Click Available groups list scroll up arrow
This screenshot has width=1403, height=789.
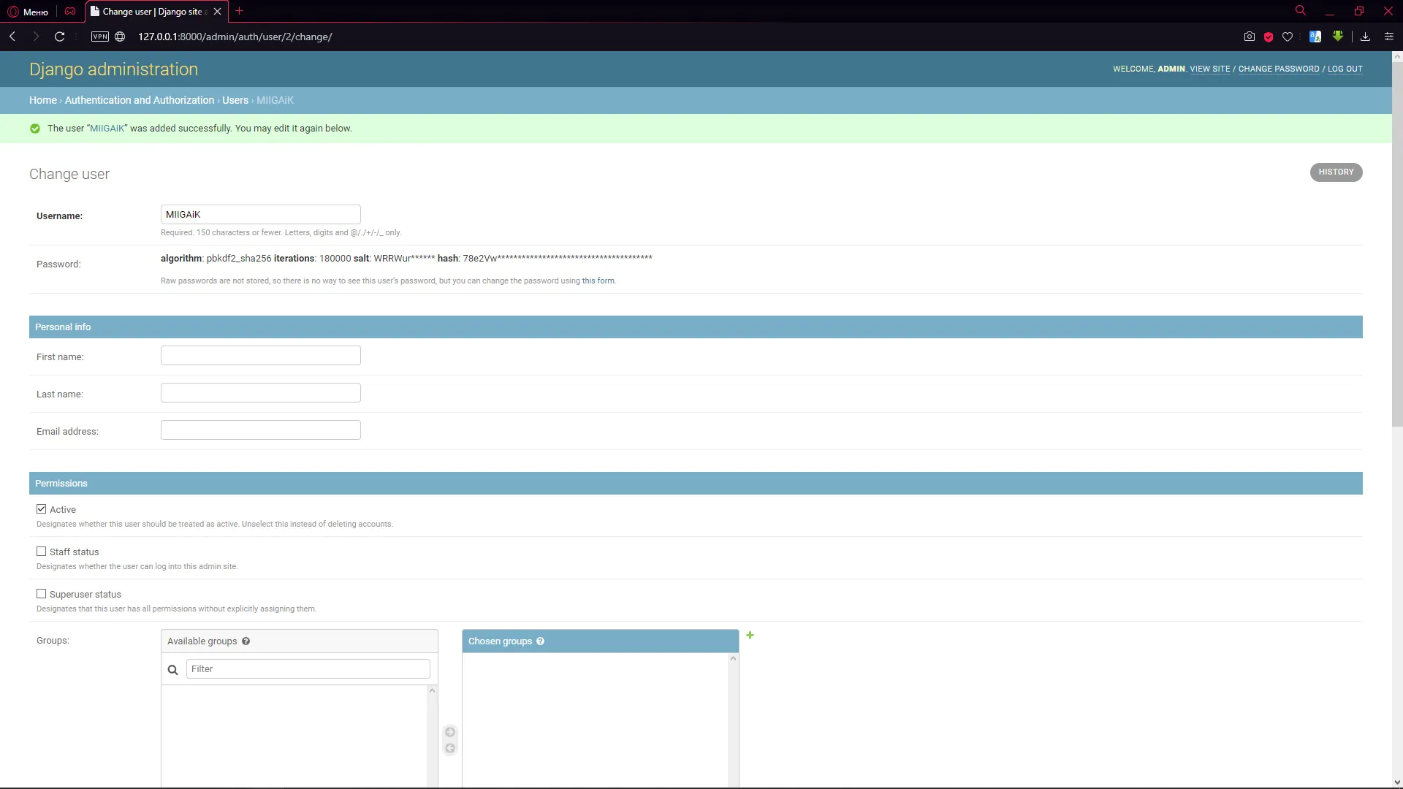(x=432, y=691)
